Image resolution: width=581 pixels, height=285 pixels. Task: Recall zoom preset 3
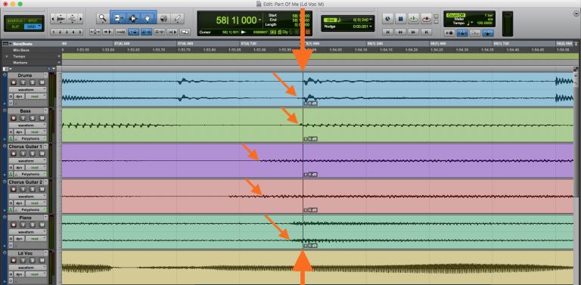click(67, 32)
